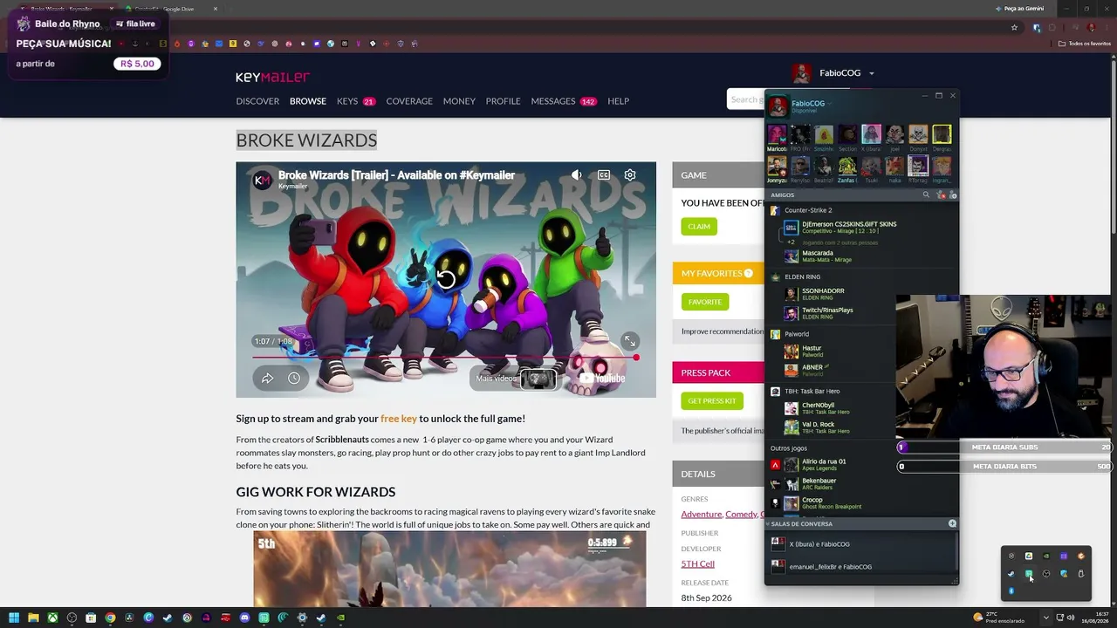Image resolution: width=1117 pixels, height=628 pixels.
Task: Click the Bluetooth icon in tray popup
Action: [1011, 591]
